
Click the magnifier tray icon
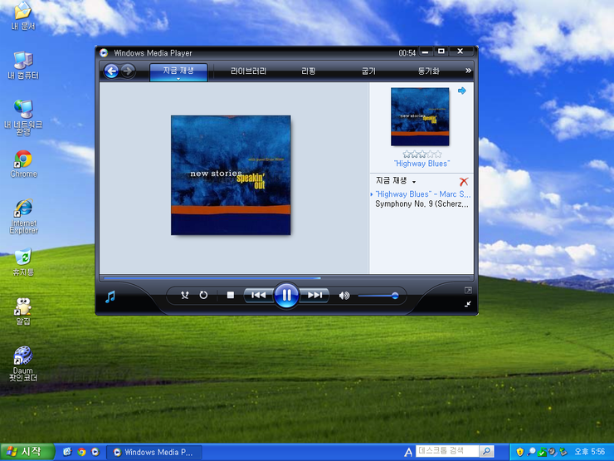click(x=531, y=452)
